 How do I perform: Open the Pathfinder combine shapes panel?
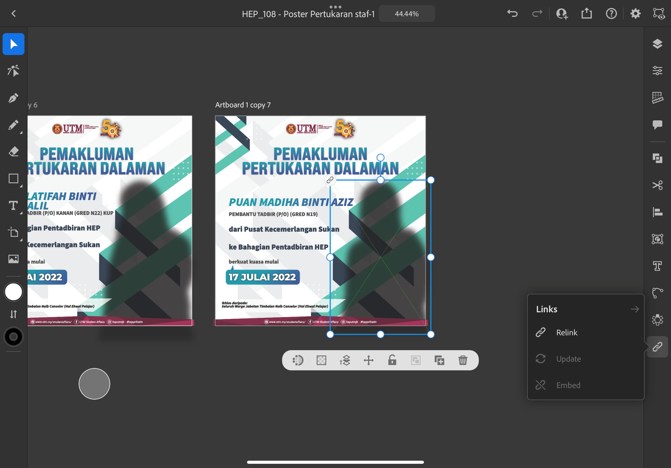(x=657, y=158)
